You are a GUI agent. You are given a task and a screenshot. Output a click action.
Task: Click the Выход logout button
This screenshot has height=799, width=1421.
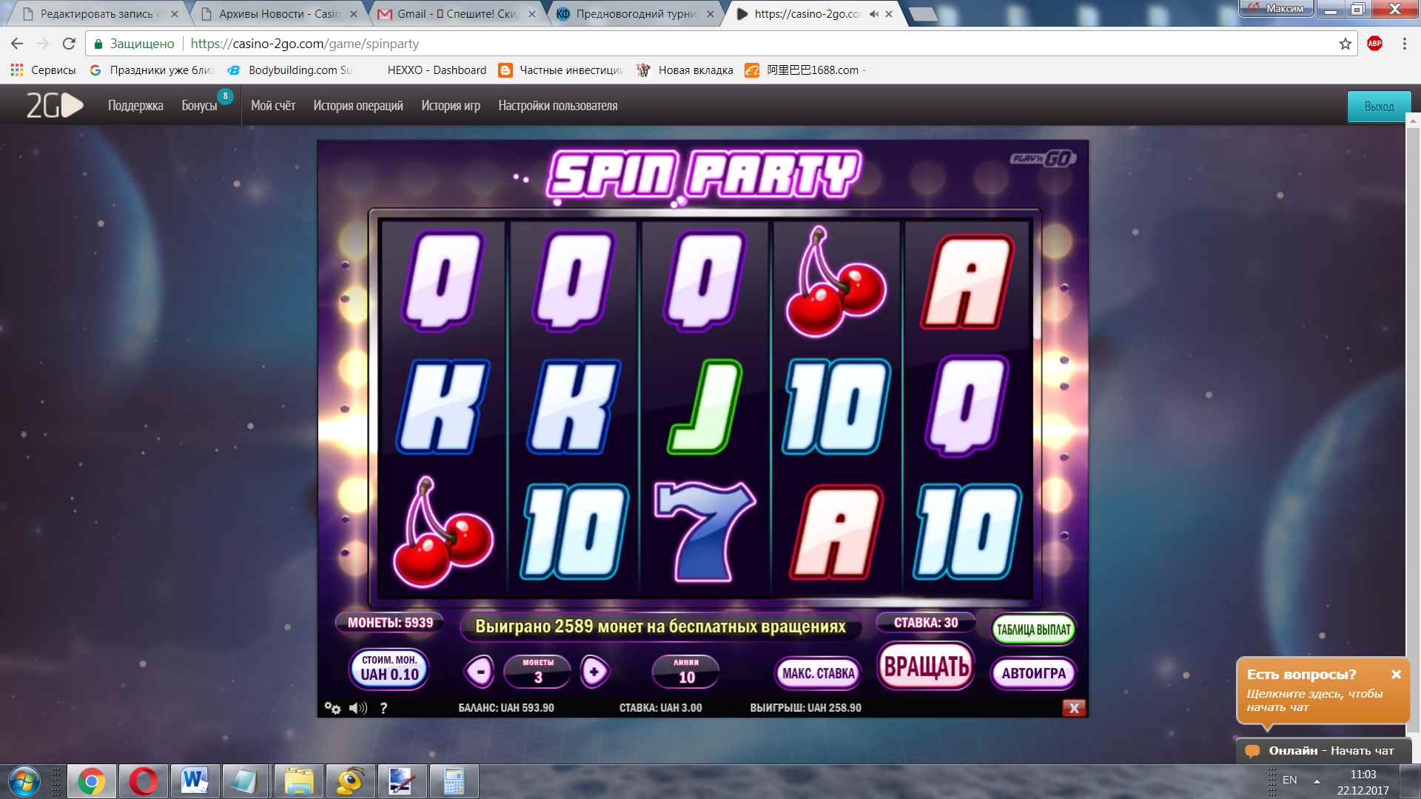(1379, 107)
